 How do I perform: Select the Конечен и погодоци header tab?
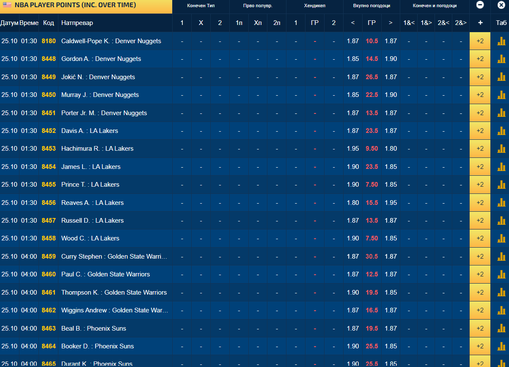pyautogui.click(x=435, y=6)
